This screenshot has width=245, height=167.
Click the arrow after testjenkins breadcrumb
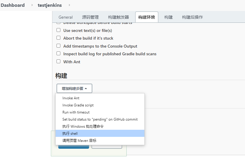click(x=69, y=5)
